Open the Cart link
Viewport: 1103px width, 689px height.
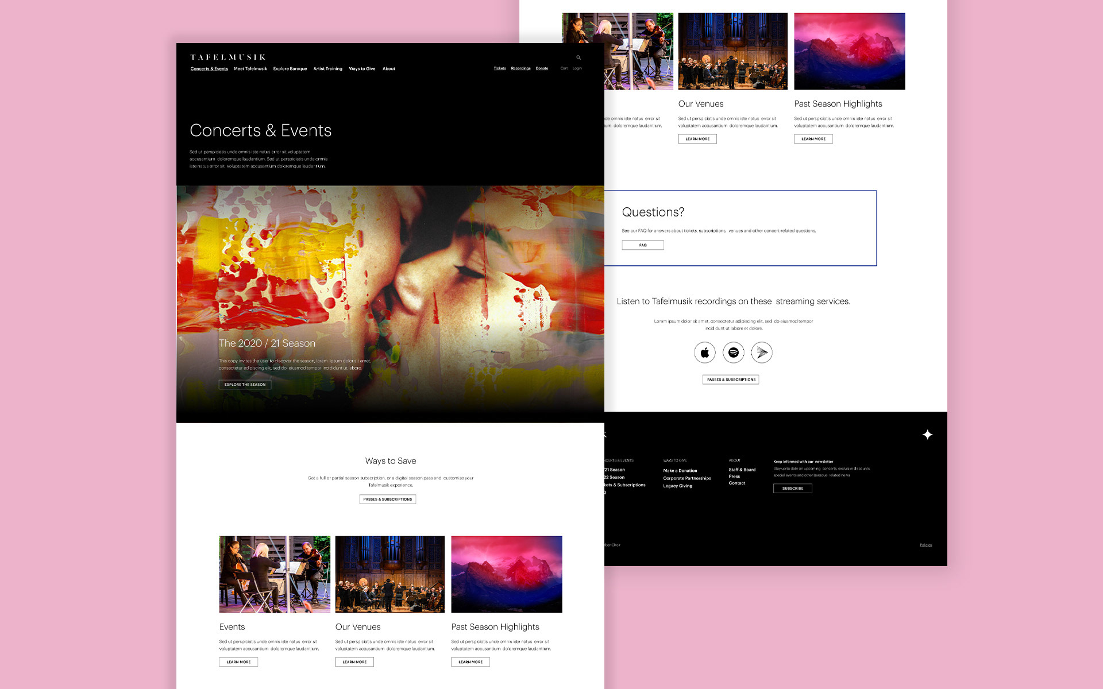pos(564,68)
